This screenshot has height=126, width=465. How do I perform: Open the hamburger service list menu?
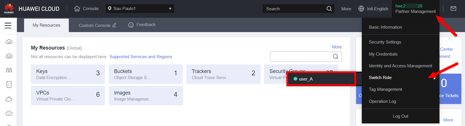click(8, 25)
